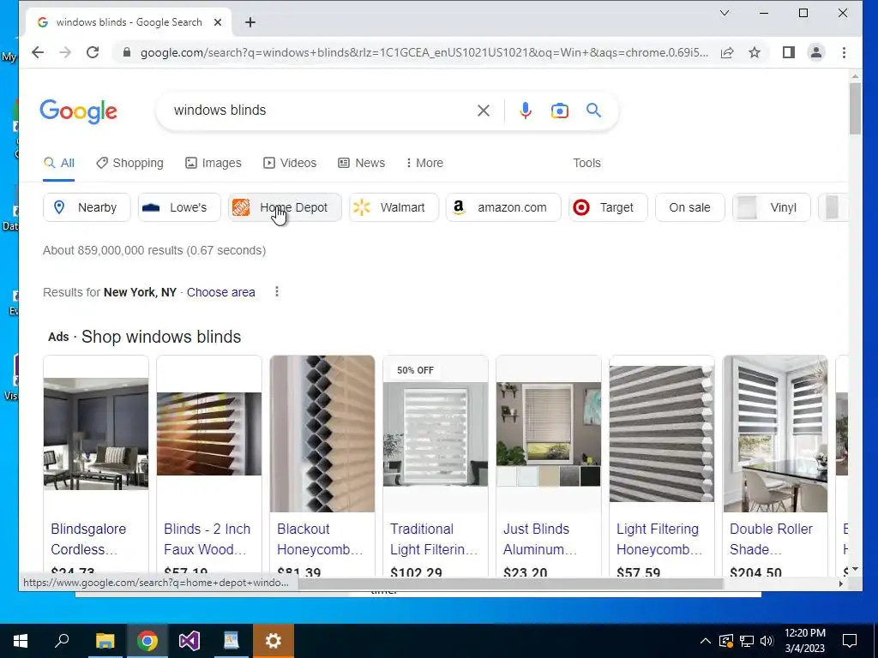Open Double Roller Shade product image
Viewport: 878px width, 658px height.
pyautogui.click(x=775, y=434)
